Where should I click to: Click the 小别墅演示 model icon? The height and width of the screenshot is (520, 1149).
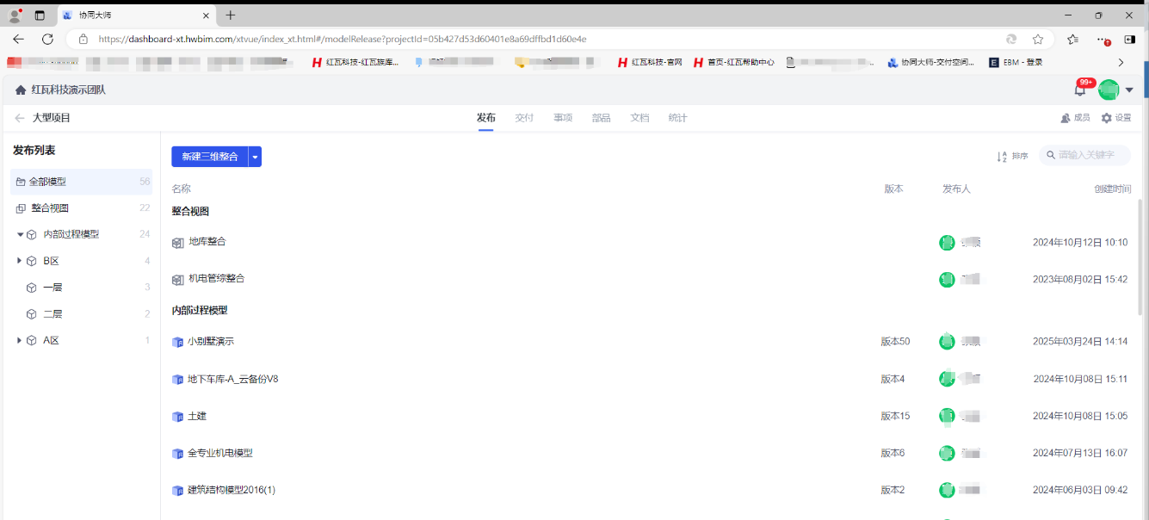pyautogui.click(x=177, y=342)
